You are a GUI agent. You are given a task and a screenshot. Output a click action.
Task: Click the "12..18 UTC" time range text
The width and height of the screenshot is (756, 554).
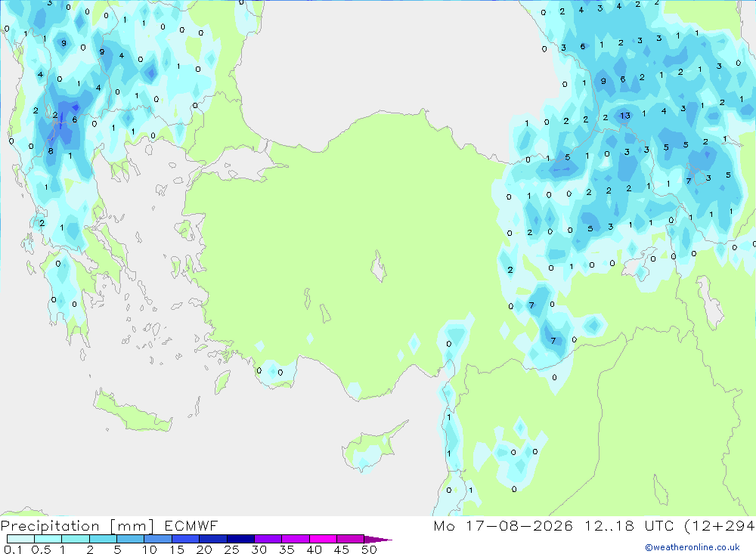629,525
